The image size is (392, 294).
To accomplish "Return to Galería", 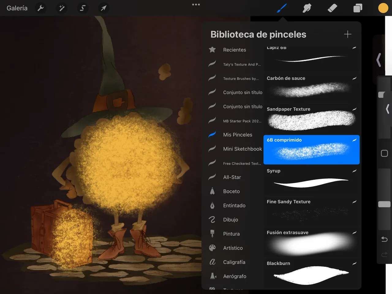I will point(17,8).
